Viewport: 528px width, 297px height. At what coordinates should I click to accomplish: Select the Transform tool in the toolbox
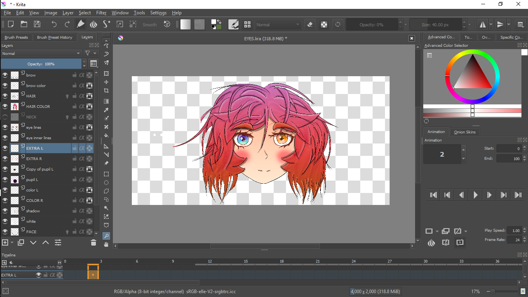click(x=106, y=73)
